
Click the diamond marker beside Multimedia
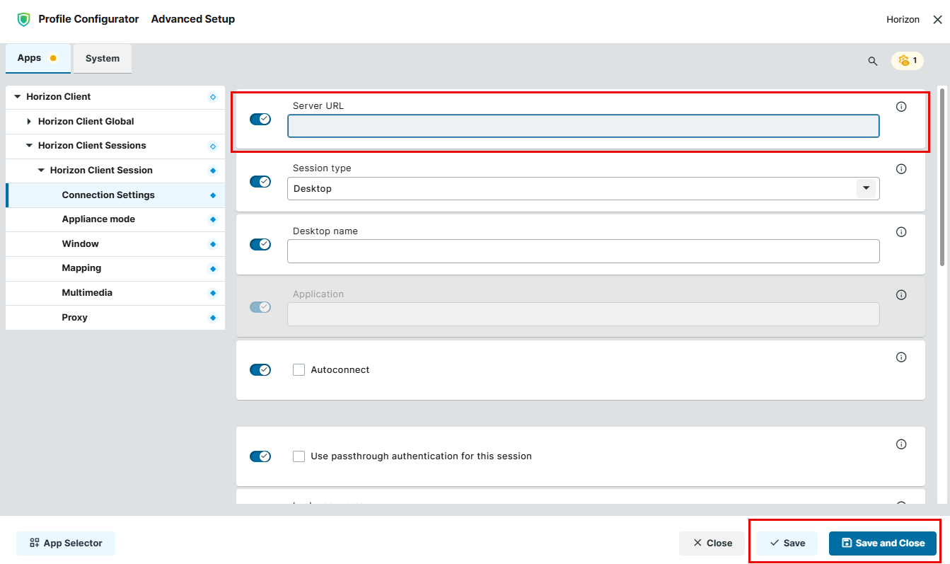(x=213, y=293)
